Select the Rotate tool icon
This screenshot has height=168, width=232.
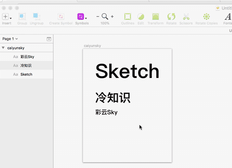(171, 17)
